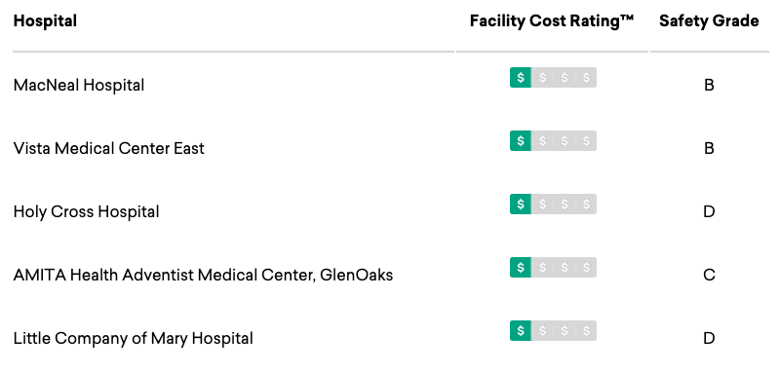Sort by the Hospital column header
The image size is (780, 373).
tap(45, 20)
